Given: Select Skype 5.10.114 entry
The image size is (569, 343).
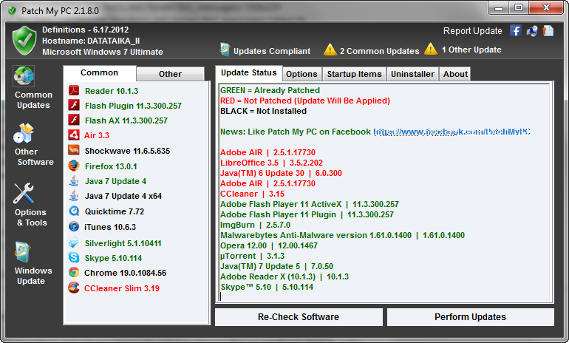Looking at the screenshot, I should (x=113, y=259).
